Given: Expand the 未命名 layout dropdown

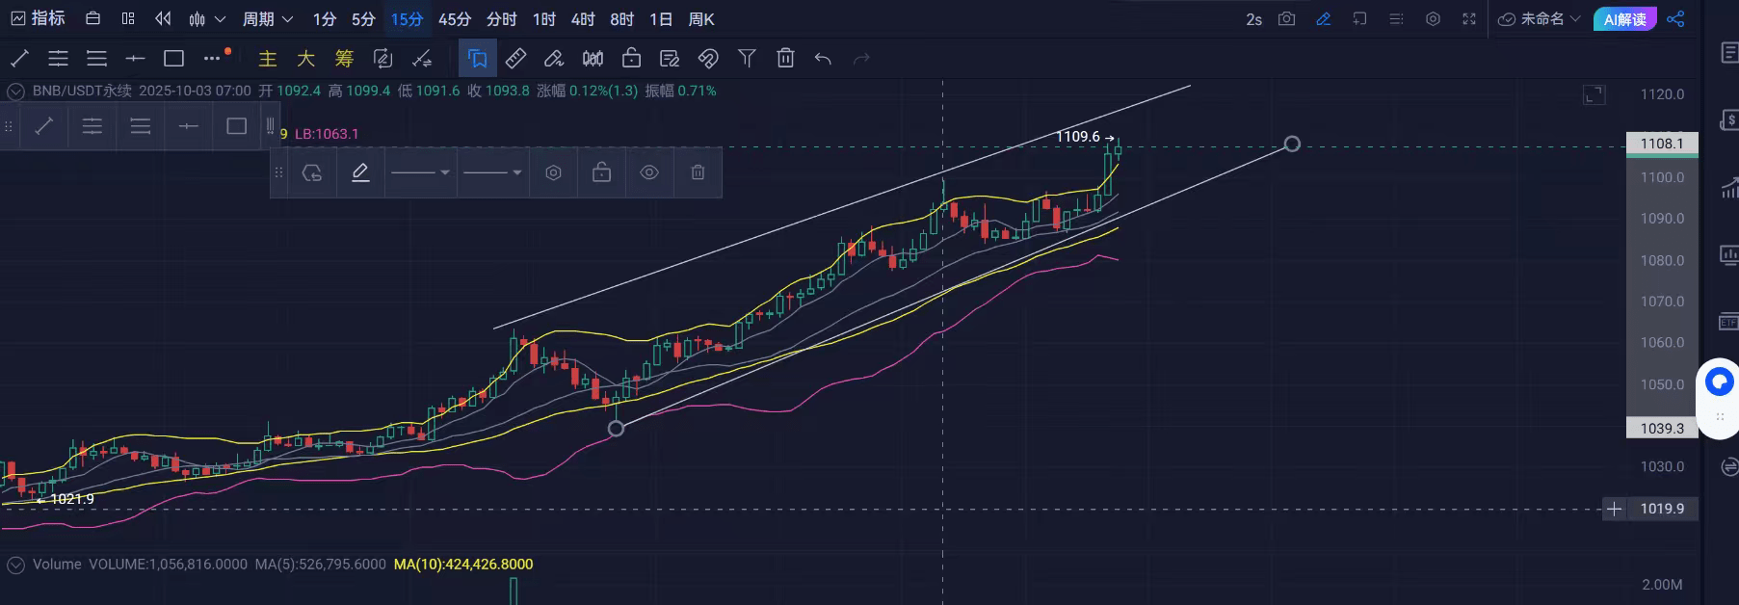Looking at the screenshot, I should (1541, 19).
